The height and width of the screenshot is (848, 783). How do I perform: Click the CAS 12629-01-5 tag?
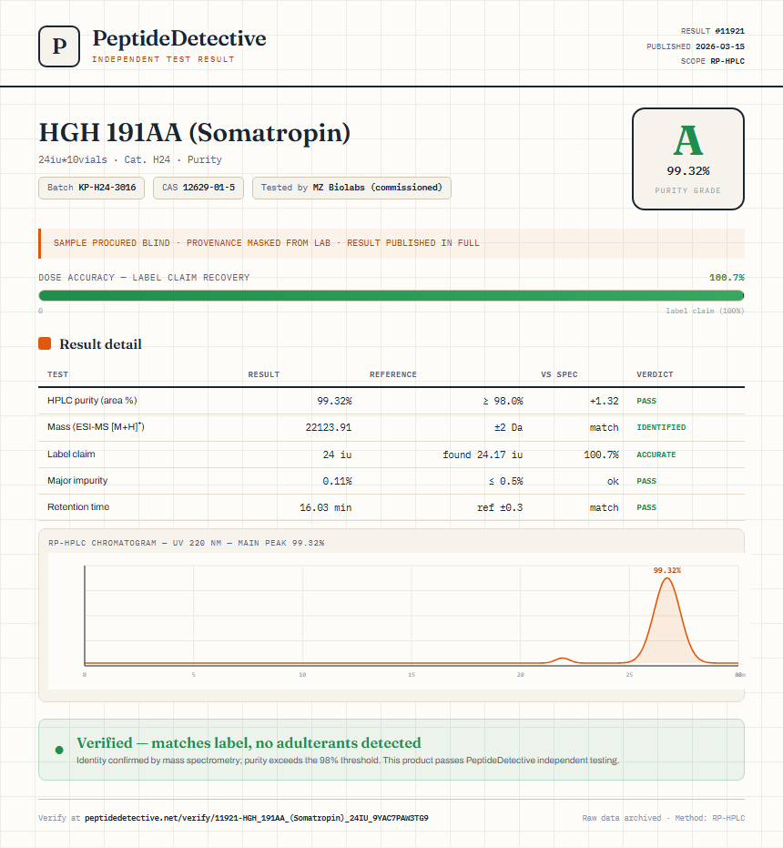[198, 188]
